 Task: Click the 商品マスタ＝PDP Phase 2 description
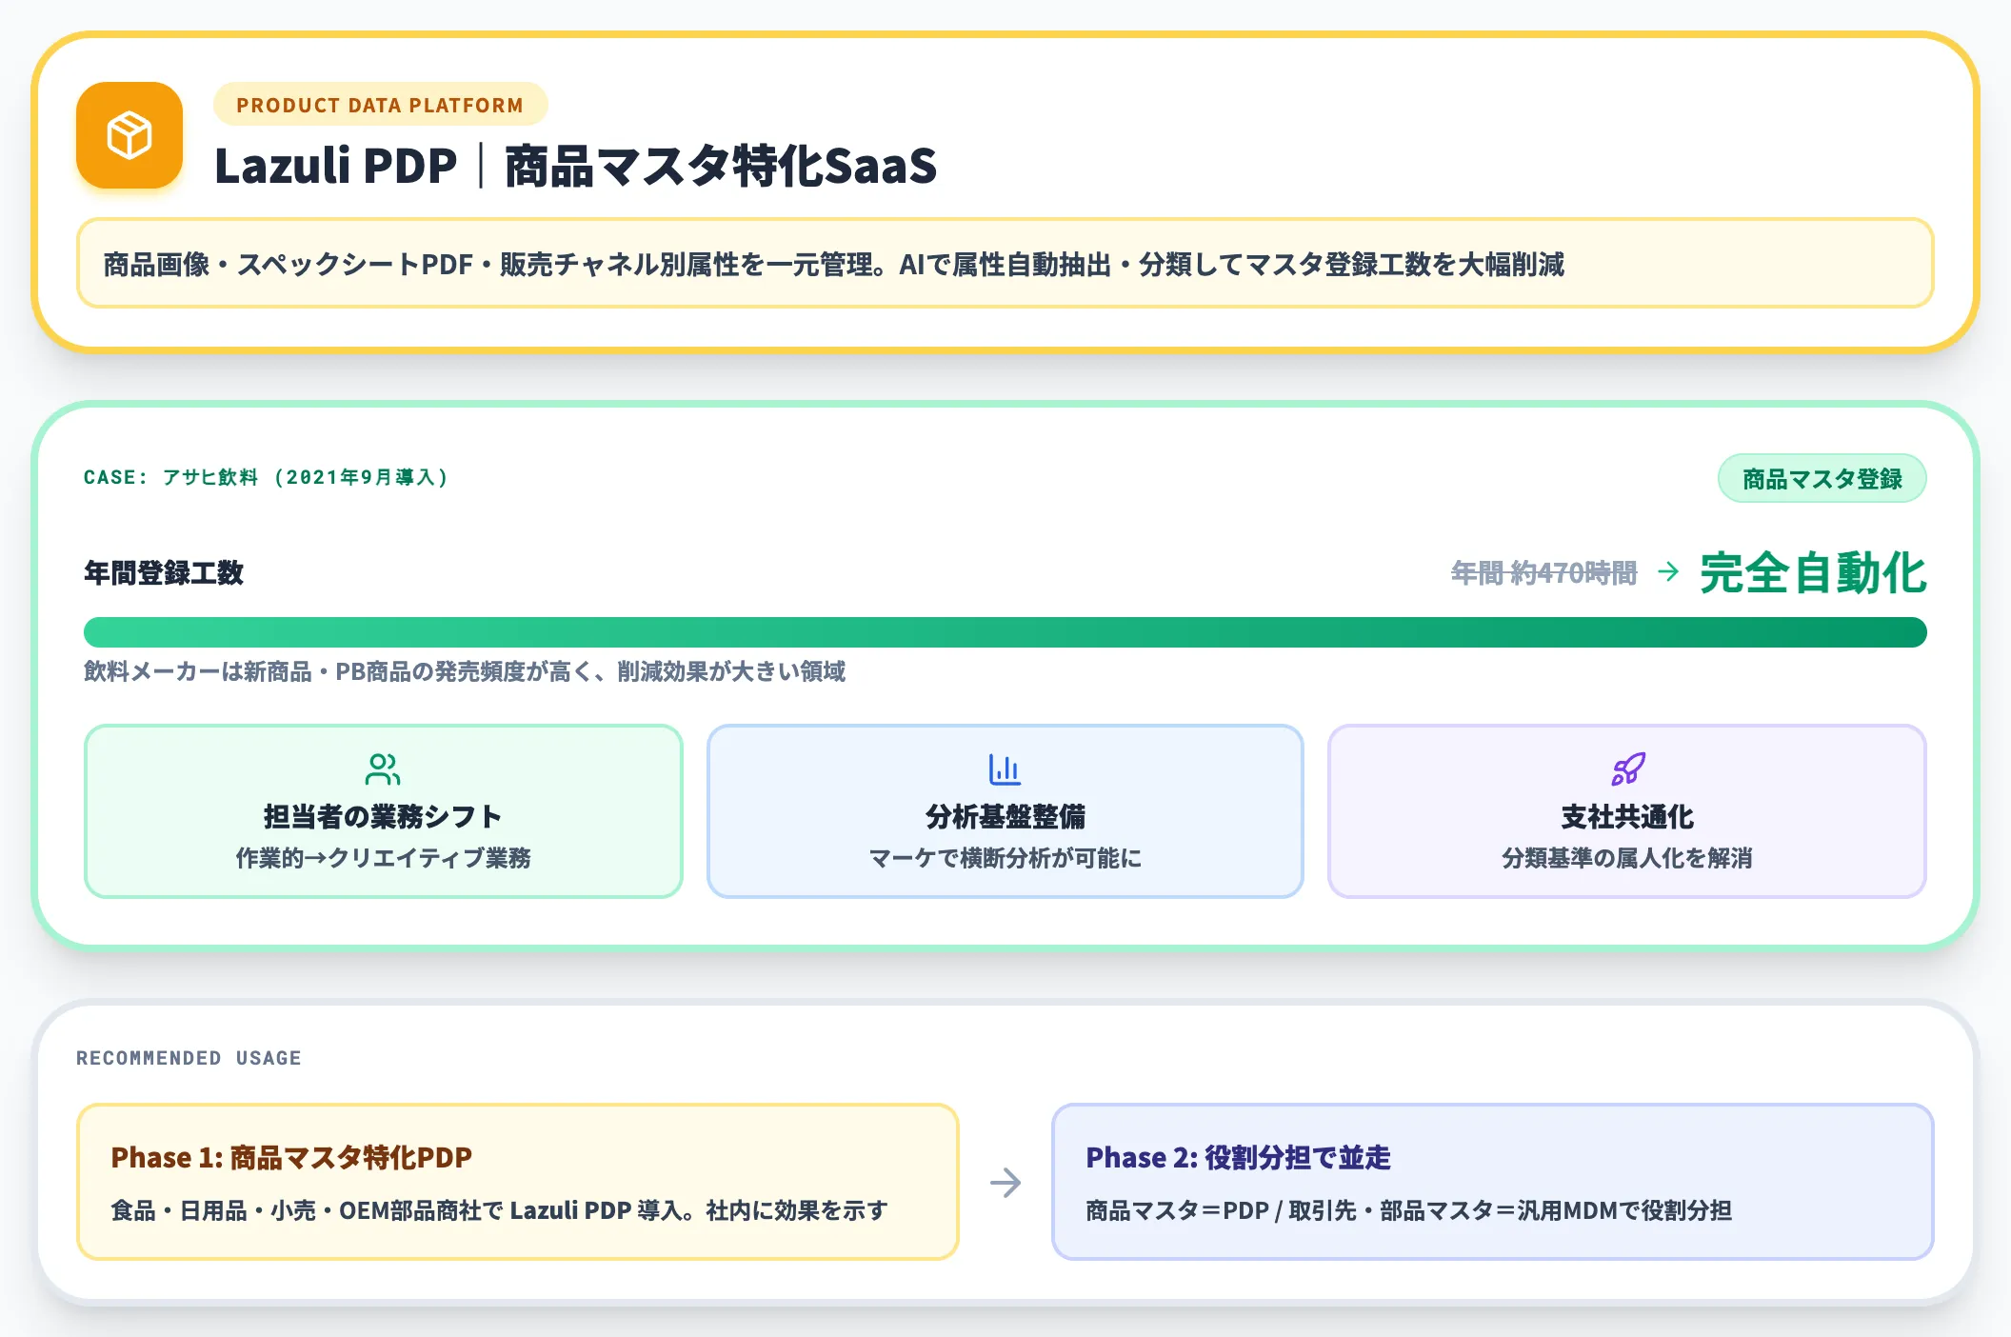coord(1408,1210)
